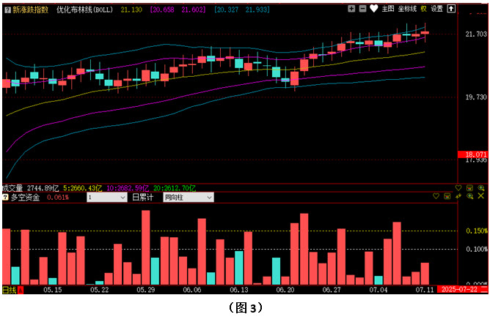Click the 07.11 date marker
This screenshot has width=490, height=325.
point(425,290)
